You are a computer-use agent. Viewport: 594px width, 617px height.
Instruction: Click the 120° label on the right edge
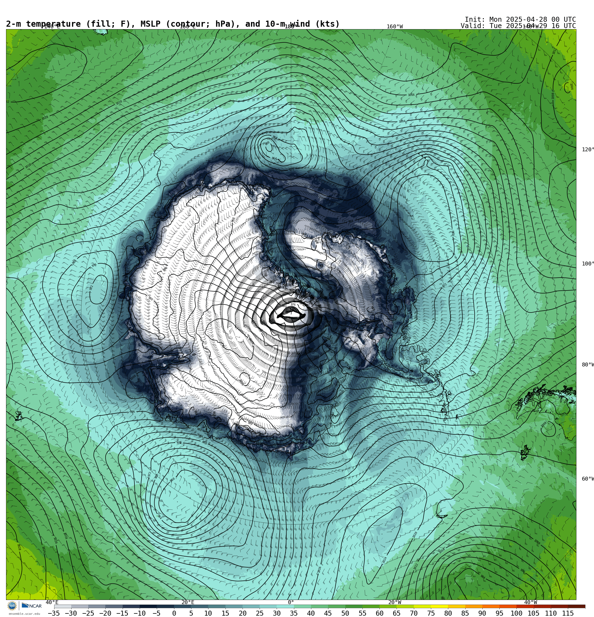pyautogui.click(x=588, y=149)
